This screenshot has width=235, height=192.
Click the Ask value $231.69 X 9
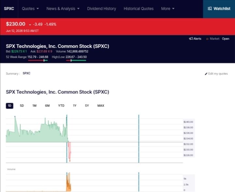coord(44,51)
